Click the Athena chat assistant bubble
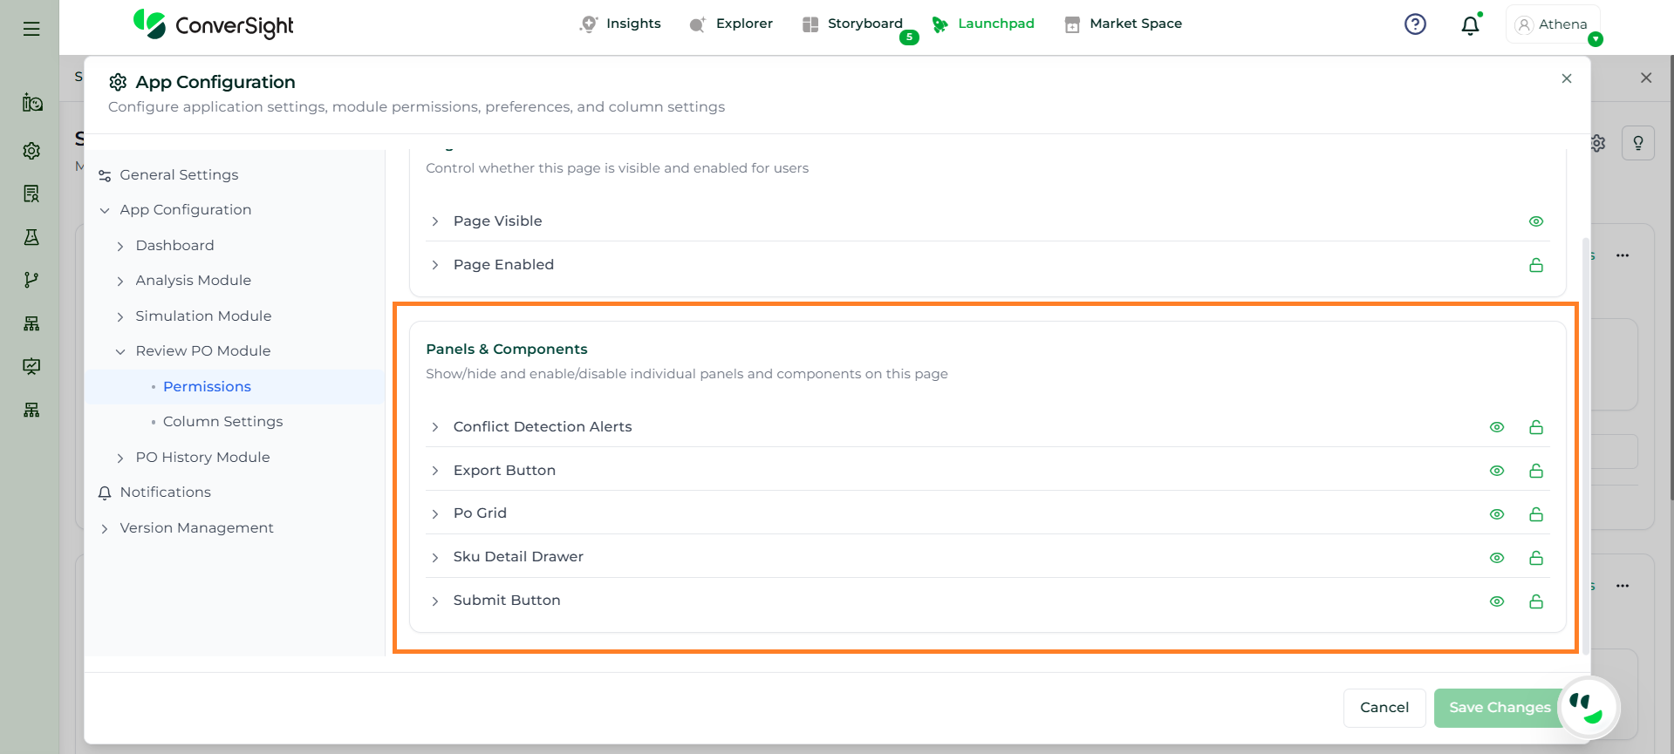Viewport: 1674px width, 754px height. pos(1588,707)
